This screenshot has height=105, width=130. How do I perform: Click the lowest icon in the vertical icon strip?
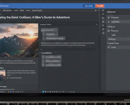[x=103, y=33]
